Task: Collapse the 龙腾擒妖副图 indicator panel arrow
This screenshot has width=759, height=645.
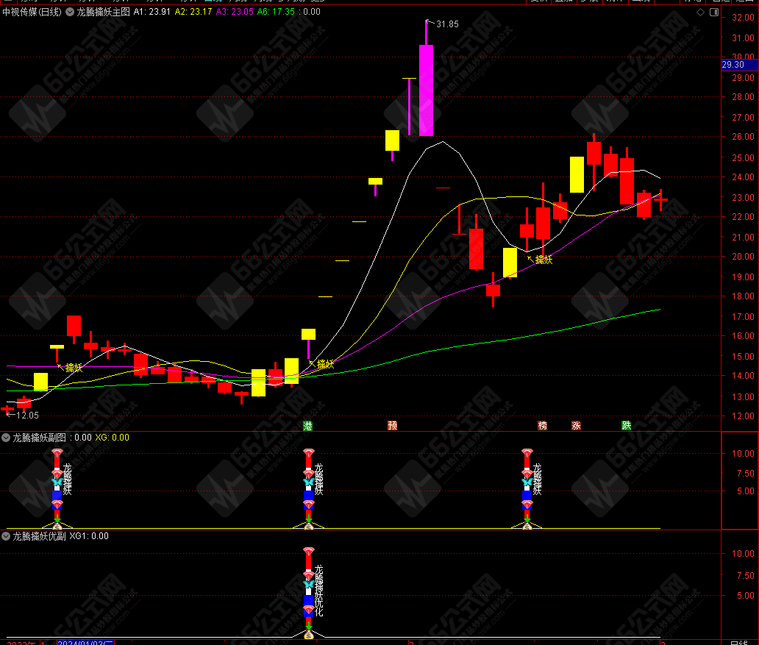Action: [6, 438]
